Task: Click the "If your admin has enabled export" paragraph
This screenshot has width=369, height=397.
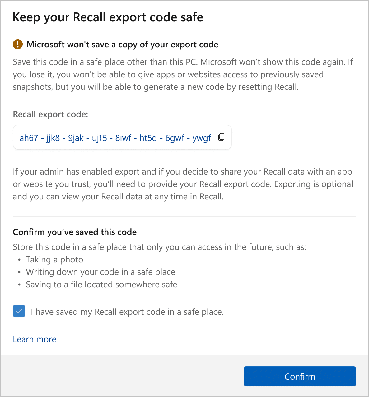Action: coord(183,184)
